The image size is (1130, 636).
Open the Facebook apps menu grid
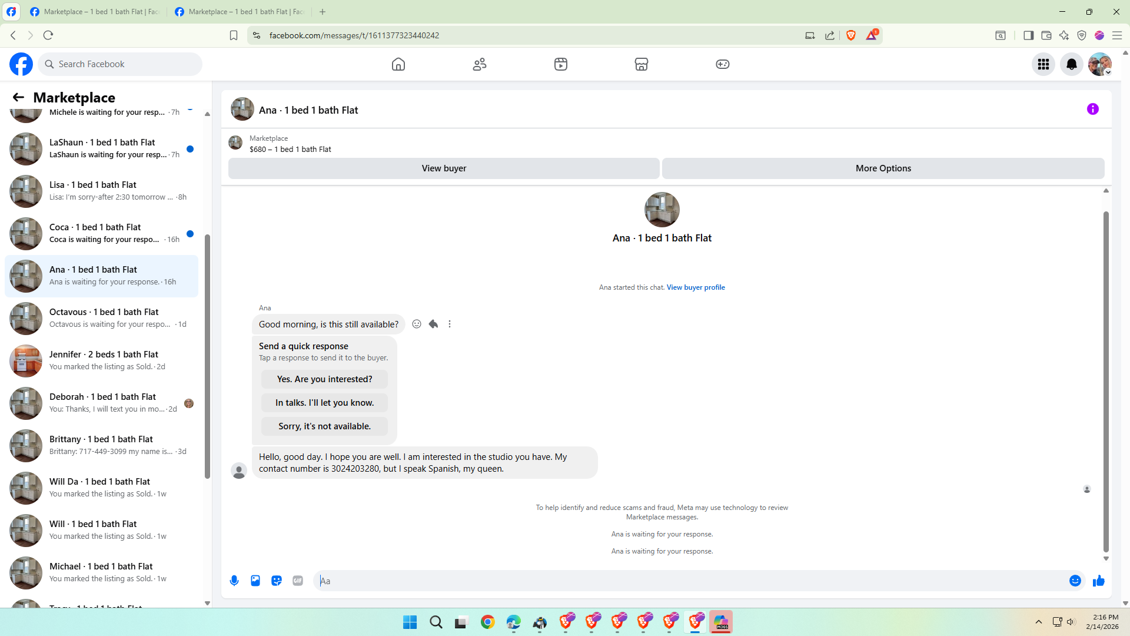1043,64
